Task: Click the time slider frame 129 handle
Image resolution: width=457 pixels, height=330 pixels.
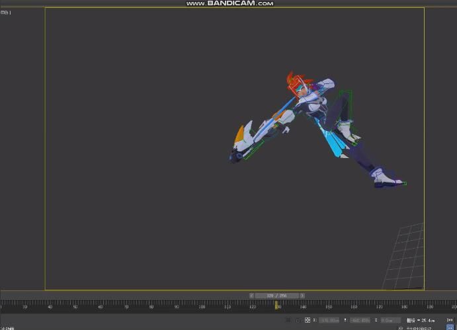Action: [276, 296]
